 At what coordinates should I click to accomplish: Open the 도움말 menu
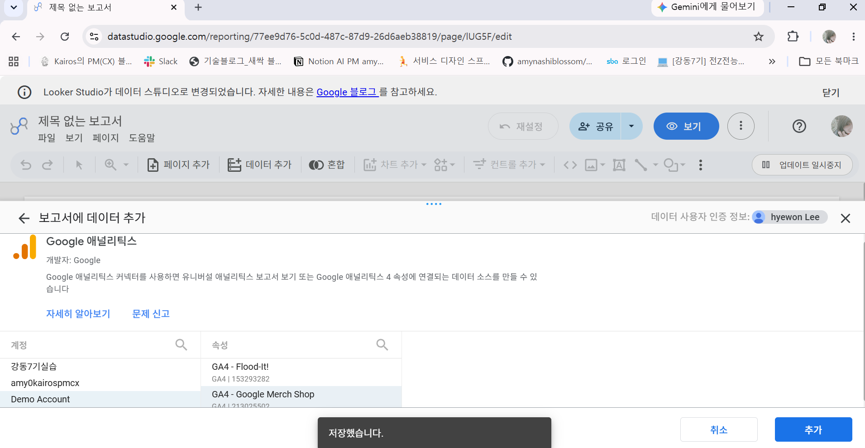coord(142,138)
